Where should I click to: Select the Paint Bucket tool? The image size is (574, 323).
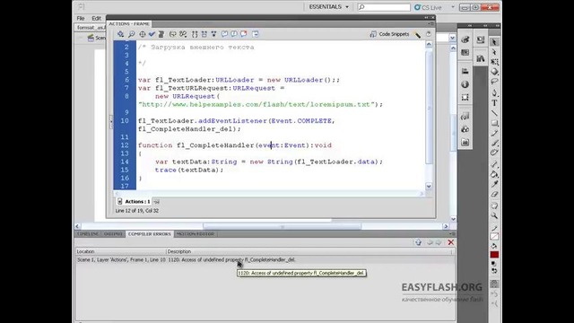(x=494, y=174)
